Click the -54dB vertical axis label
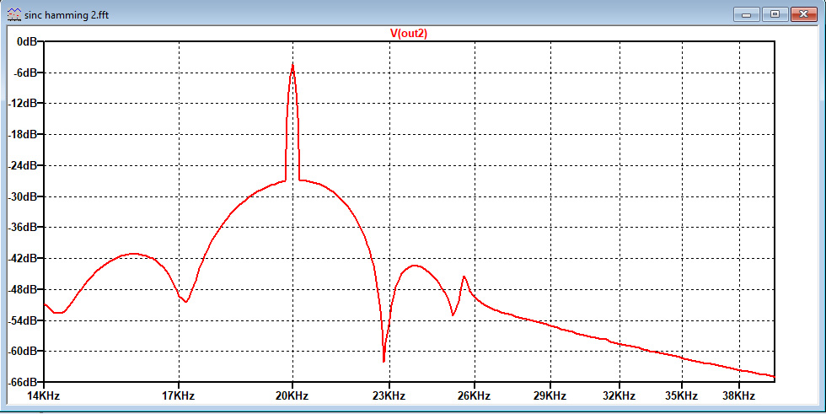The image size is (826, 414). pos(23,320)
